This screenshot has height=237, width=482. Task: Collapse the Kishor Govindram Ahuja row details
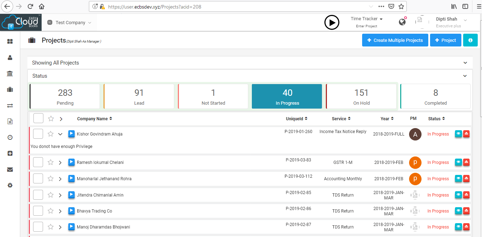pyautogui.click(x=60, y=134)
